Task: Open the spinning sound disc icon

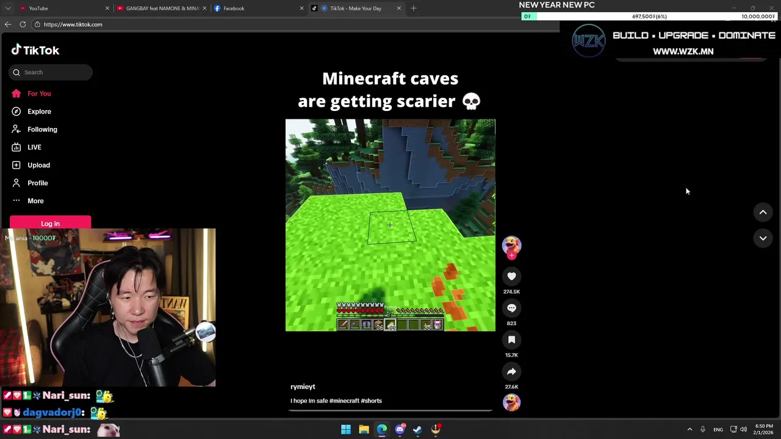Action: [x=511, y=402]
